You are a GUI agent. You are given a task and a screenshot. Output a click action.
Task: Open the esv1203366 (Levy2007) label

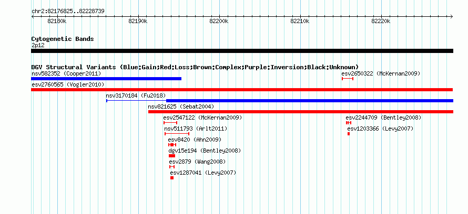point(380,129)
